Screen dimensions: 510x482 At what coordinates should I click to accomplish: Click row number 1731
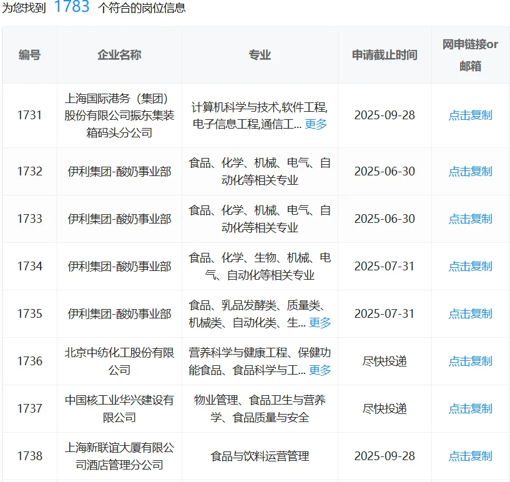(29, 115)
